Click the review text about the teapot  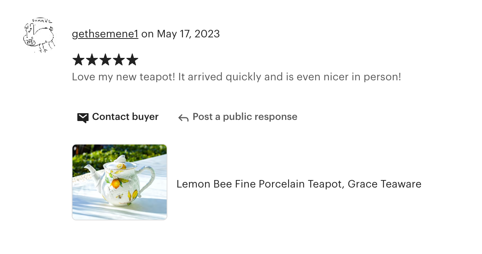[x=236, y=77]
